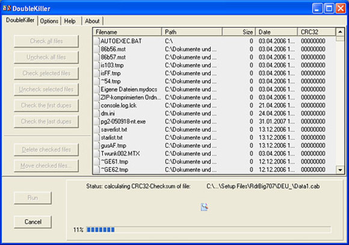Click the C:\ path of AUTOEXEC.BAT
This screenshot has height=245, width=349.
169,41
